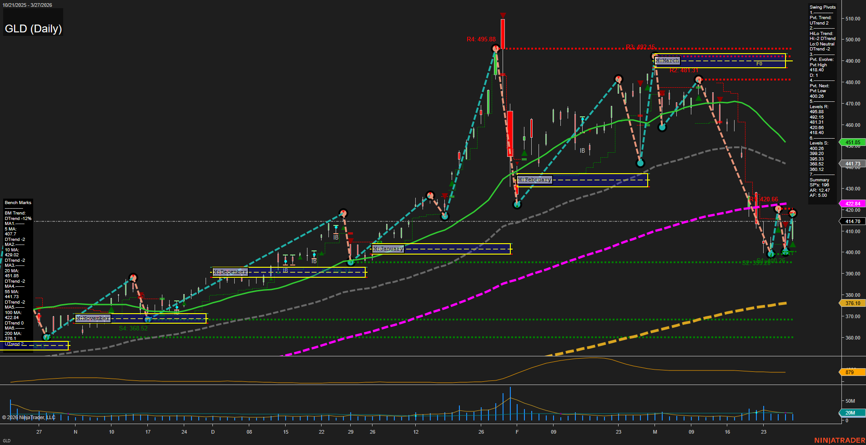
Task: Click the AR: 12.47 summary line
Action: click(x=820, y=190)
